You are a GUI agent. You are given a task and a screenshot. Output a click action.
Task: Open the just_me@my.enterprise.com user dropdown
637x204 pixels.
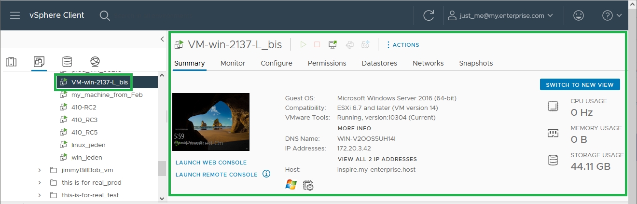pyautogui.click(x=500, y=15)
